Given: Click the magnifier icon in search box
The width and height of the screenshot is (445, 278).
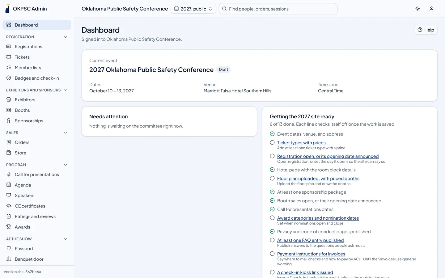Looking at the screenshot, I should pos(224,9).
